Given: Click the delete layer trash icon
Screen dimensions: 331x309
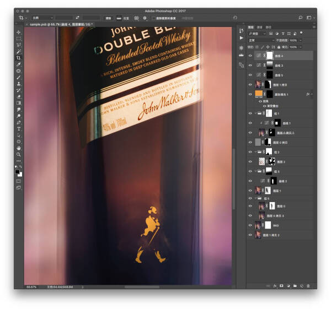Looking at the screenshot, I should coord(308,286).
